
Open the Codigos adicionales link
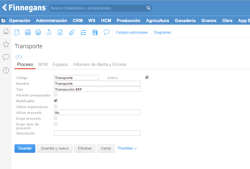click(x=132, y=33)
